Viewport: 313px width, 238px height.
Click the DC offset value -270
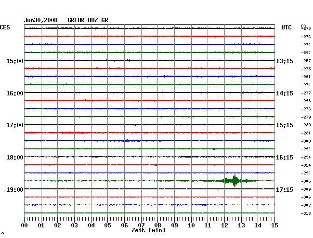(x=306, y=45)
